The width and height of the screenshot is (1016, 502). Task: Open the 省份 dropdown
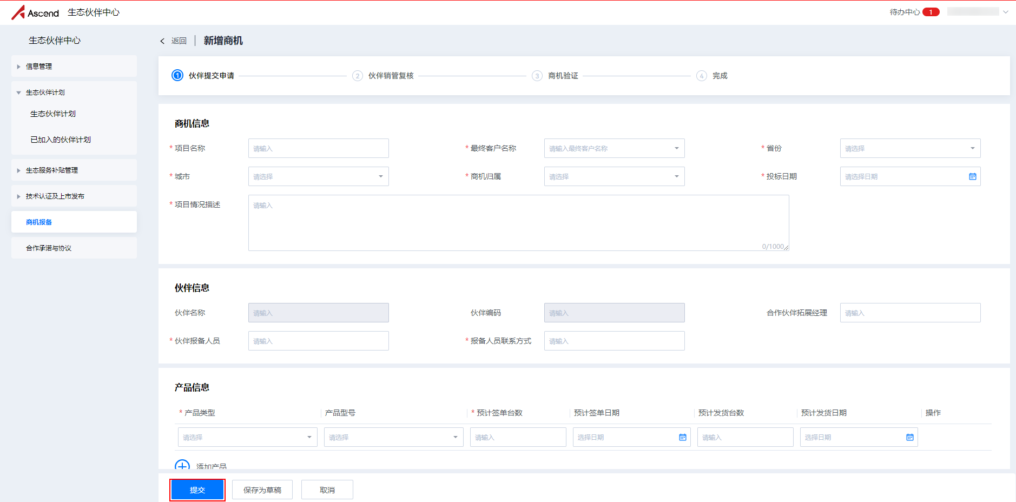point(910,148)
